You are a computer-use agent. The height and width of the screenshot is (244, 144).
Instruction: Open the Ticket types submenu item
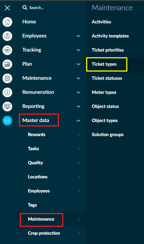tap(104, 64)
